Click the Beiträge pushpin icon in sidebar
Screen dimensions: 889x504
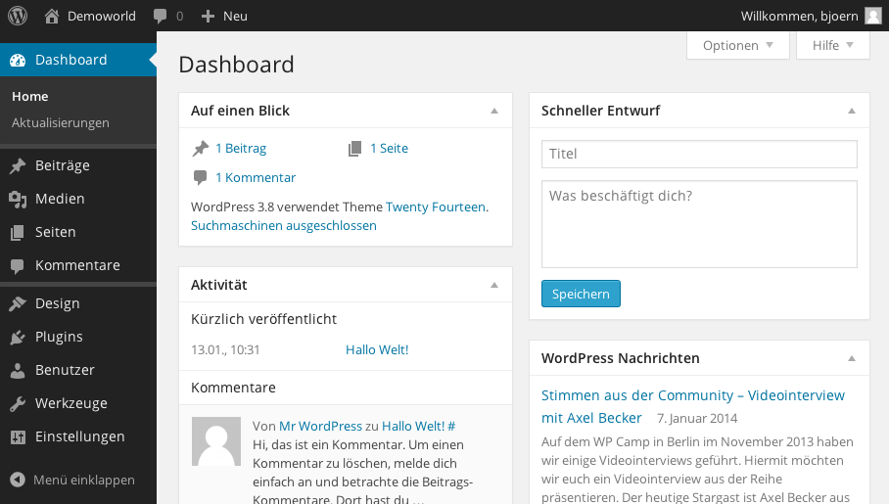pos(18,166)
